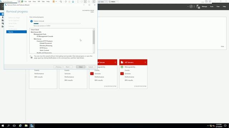The height and width of the screenshot is (128, 229).
Task: Select Common HTTP Features entry
Action: (x=44, y=41)
